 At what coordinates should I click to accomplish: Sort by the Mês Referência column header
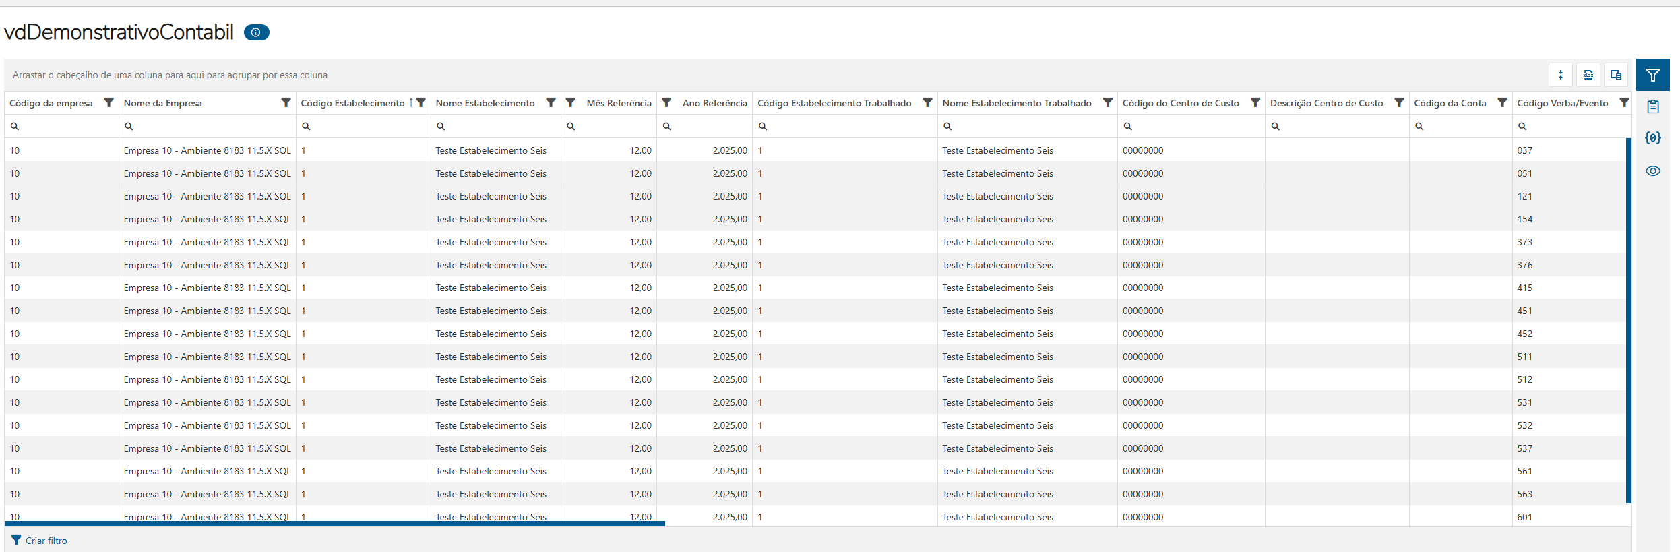tap(619, 103)
